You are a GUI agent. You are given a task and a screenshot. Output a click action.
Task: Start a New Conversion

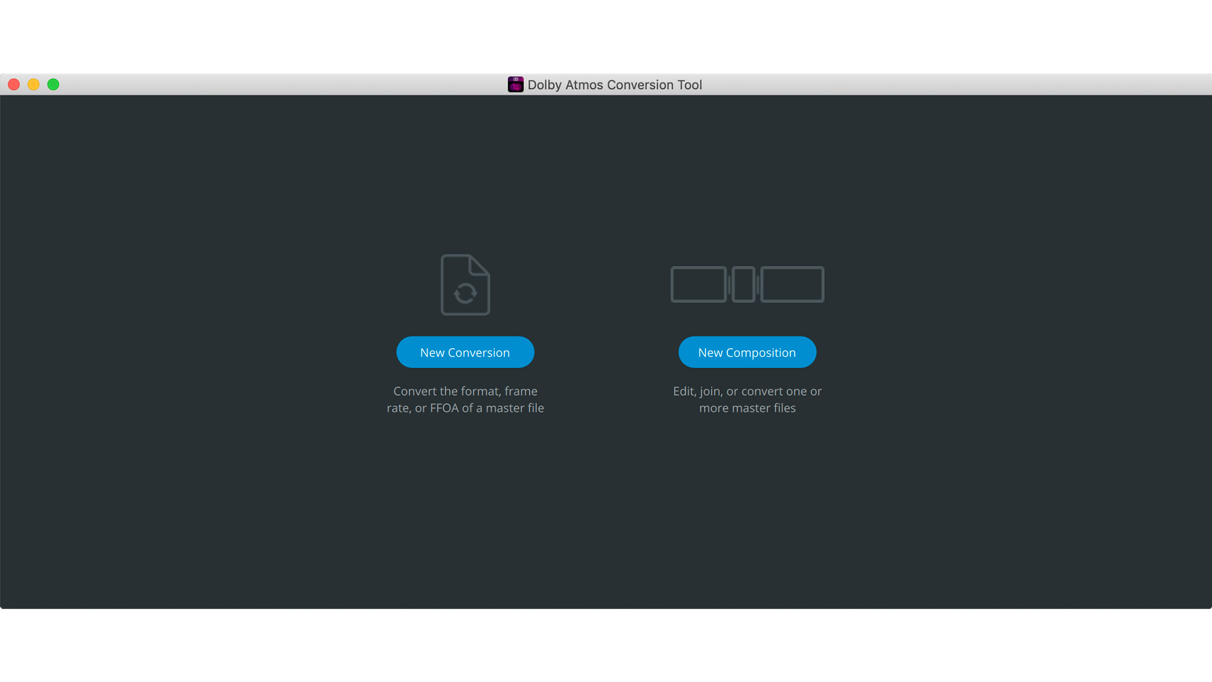(x=465, y=352)
